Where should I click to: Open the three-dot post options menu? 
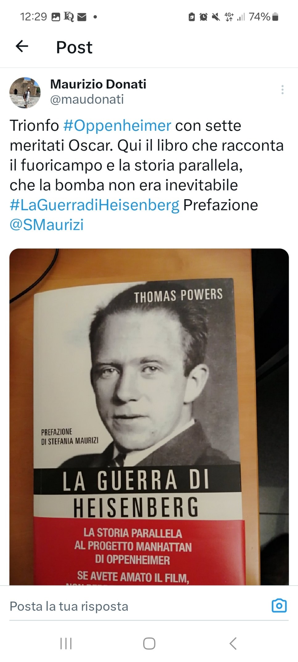tap(282, 89)
